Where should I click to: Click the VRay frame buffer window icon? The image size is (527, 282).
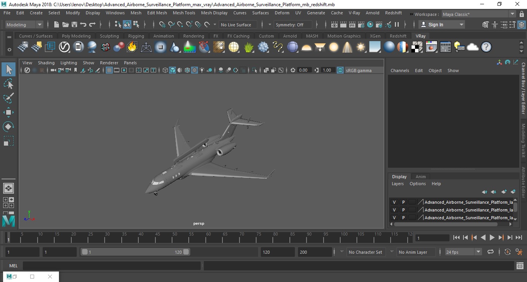tap(431, 47)
